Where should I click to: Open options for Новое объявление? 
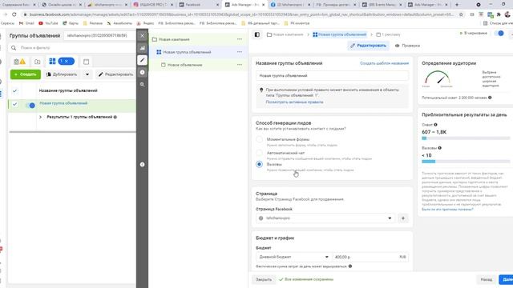240,65
